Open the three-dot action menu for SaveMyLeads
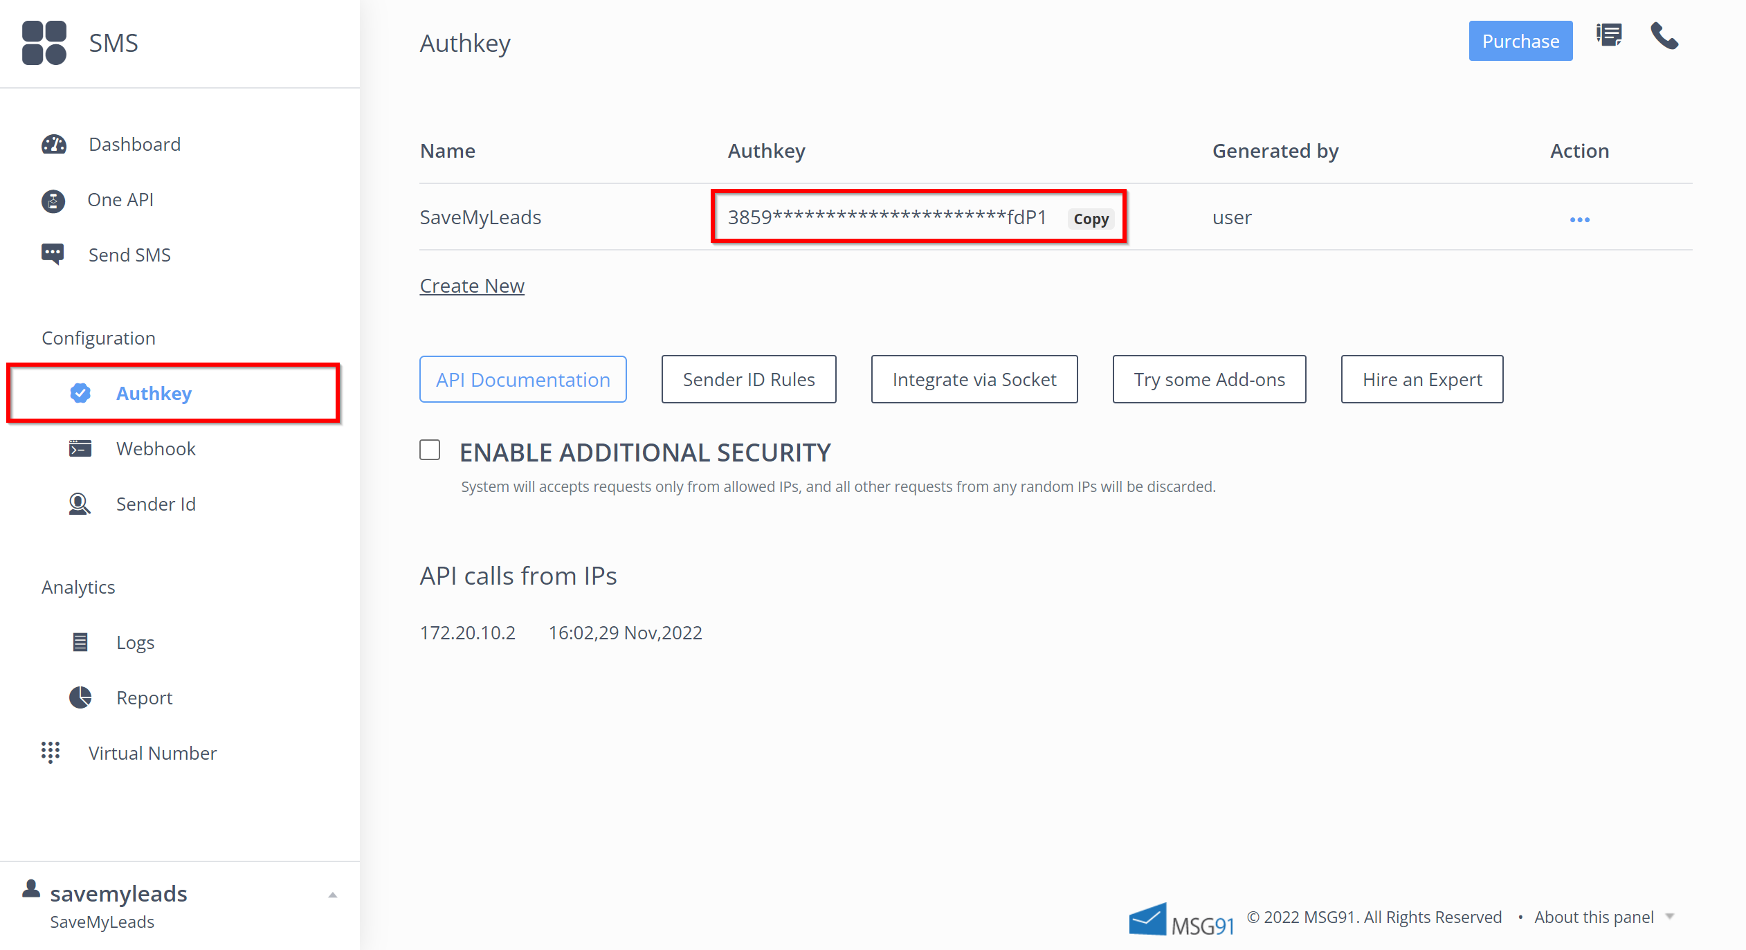This screenshot has width=1746, height=950. tap(1580, 220)
